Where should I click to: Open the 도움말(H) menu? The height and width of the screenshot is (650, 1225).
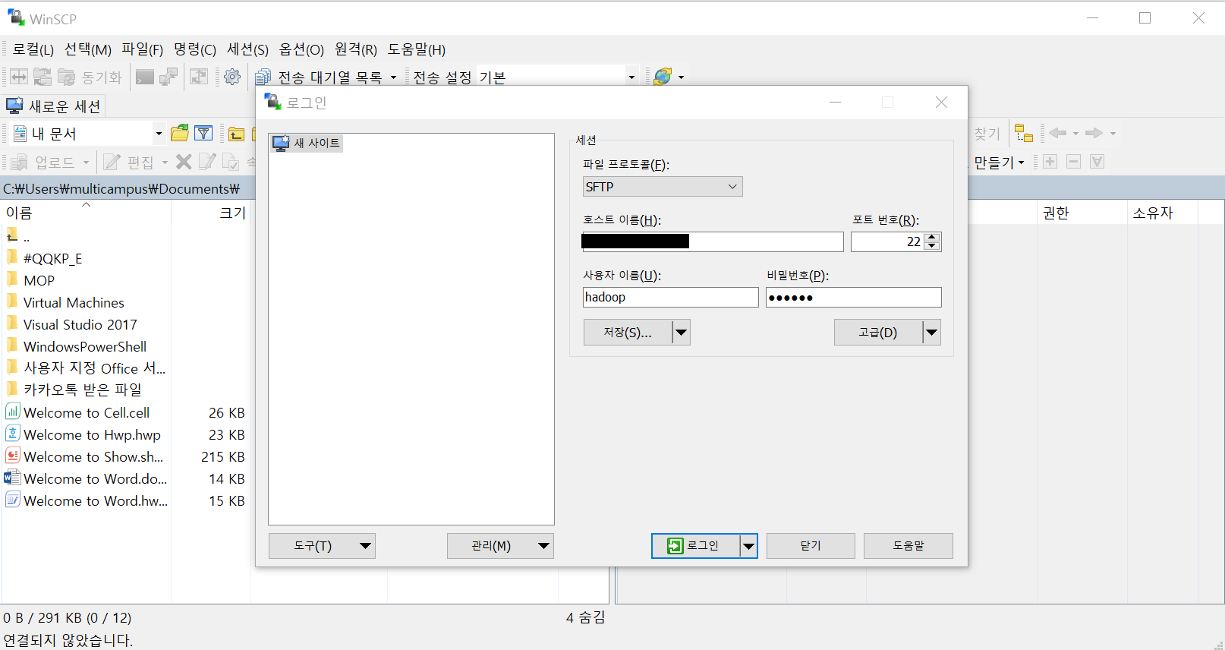click(x=417, y=49)
